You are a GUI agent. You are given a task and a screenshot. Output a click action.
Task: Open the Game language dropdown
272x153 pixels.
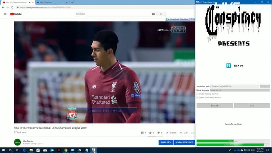(240, 90)
